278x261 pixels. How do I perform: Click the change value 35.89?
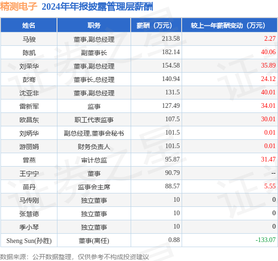pos(268,66)
